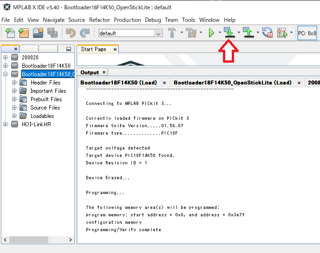This screenshot has width=320, height=253.
Task: Click the 200820 project chip icon
Action: (x=15, y=58)
